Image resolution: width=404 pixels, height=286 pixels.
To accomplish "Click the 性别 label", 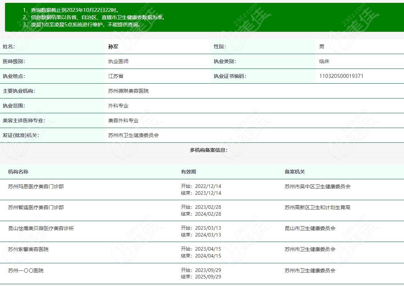I will 220,47.
